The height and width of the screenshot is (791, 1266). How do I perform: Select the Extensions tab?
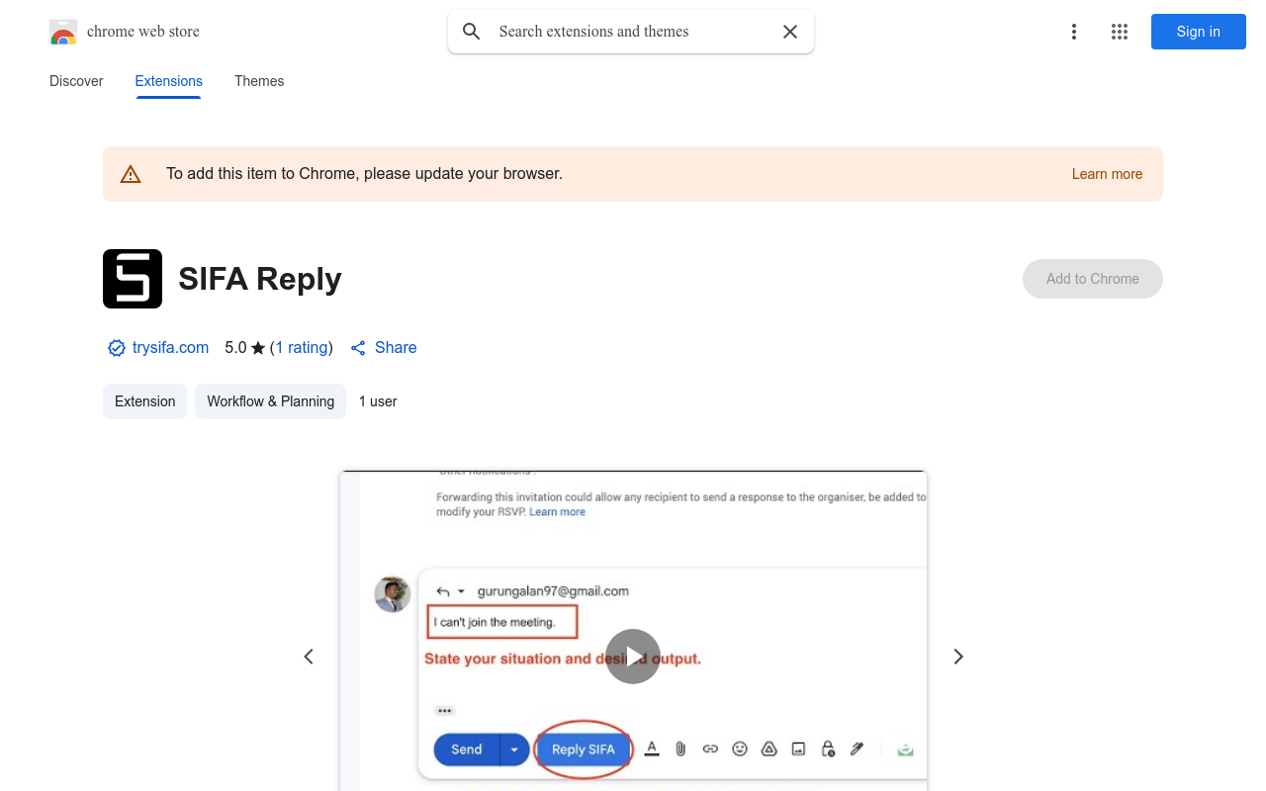coord(169,81)
